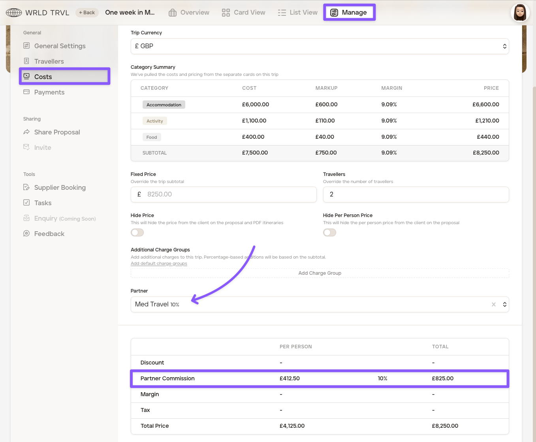Open the Supplier Booking tool
The height and width of the screenshot is (442, 536).
[60, 187]
